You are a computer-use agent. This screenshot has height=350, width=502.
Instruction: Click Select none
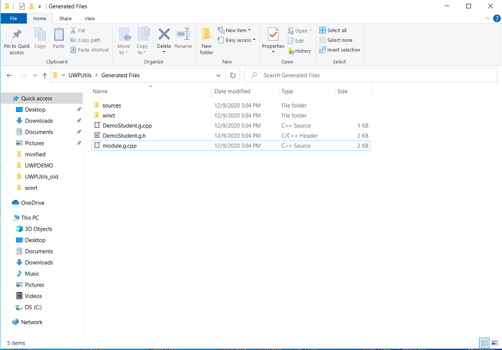pos(336,40)
